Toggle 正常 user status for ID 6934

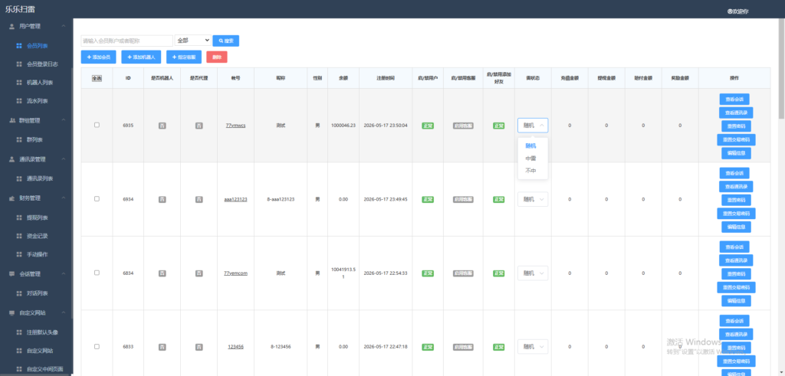(428, 199)
